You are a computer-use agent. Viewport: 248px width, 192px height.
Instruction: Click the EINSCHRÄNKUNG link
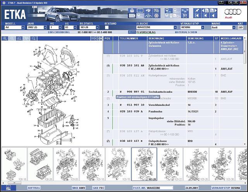59,32
